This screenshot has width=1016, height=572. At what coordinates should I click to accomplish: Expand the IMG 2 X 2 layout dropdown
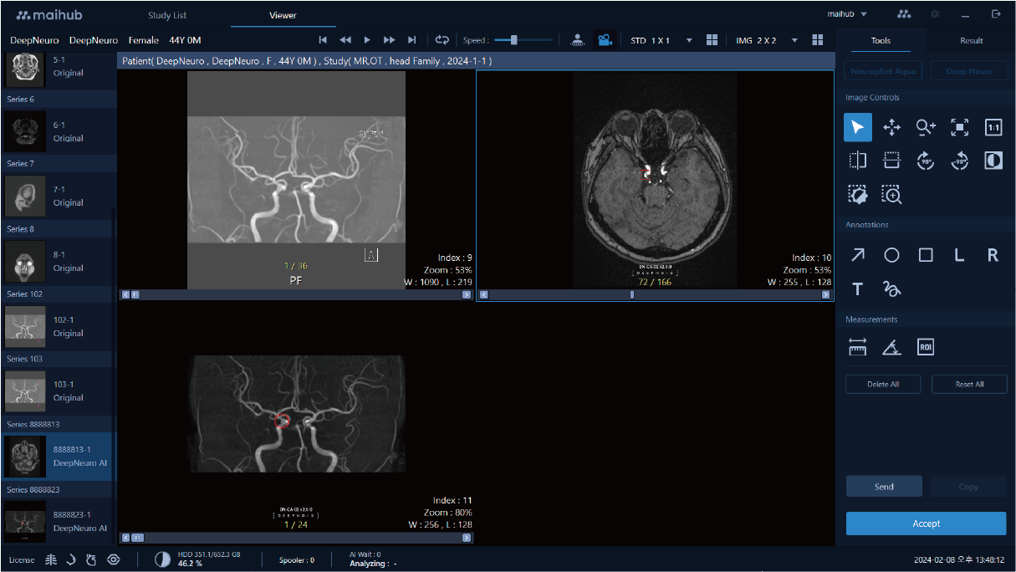coord(794,40)
